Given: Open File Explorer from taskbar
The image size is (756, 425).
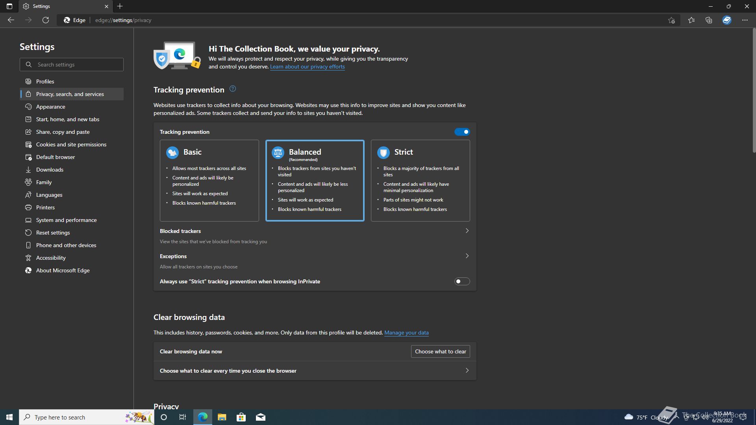Looking at the screenshot, I should 222,417.
